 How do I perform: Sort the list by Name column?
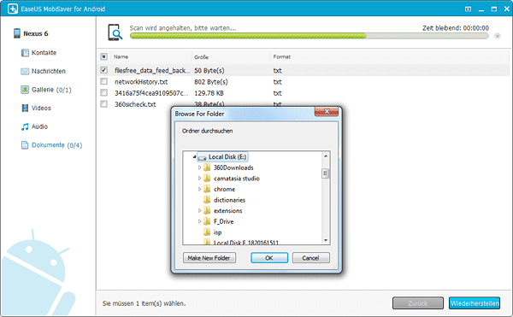(121, 57)
